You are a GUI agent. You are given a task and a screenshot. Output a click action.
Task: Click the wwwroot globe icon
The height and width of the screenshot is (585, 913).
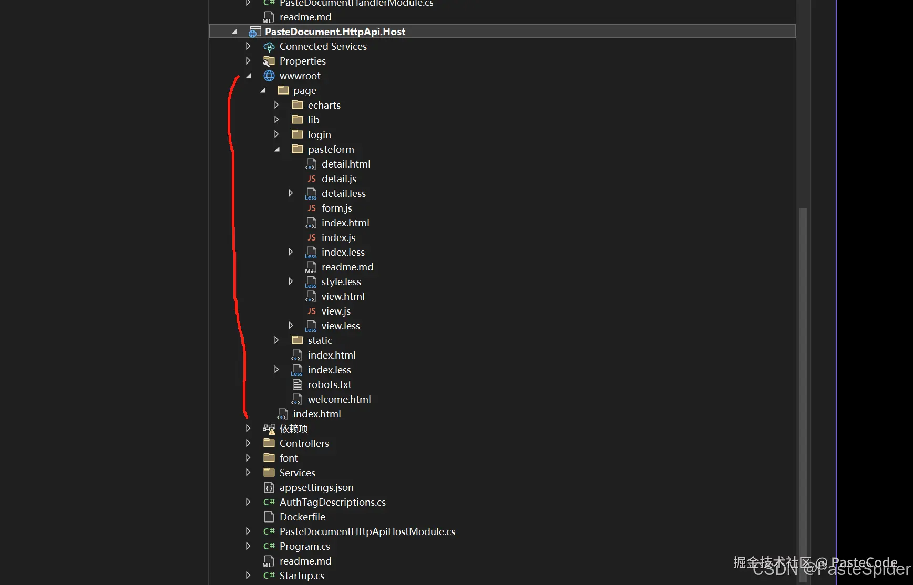click(269, 76)
